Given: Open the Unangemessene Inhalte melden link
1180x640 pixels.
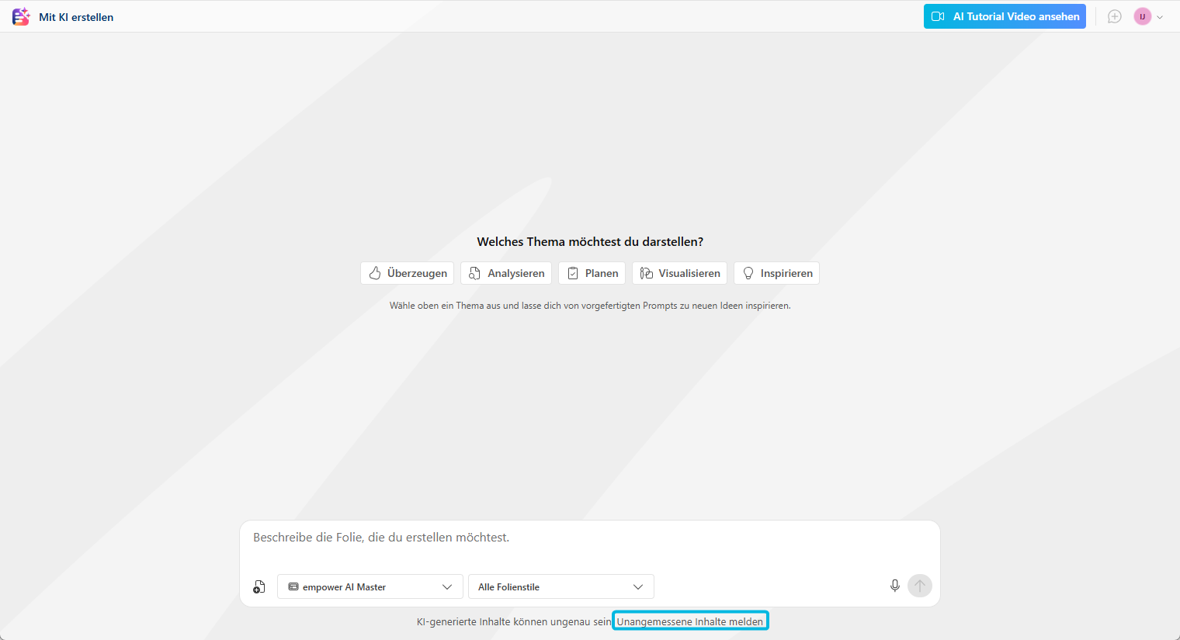Looking at the screenshot, I should click(690, 621).
